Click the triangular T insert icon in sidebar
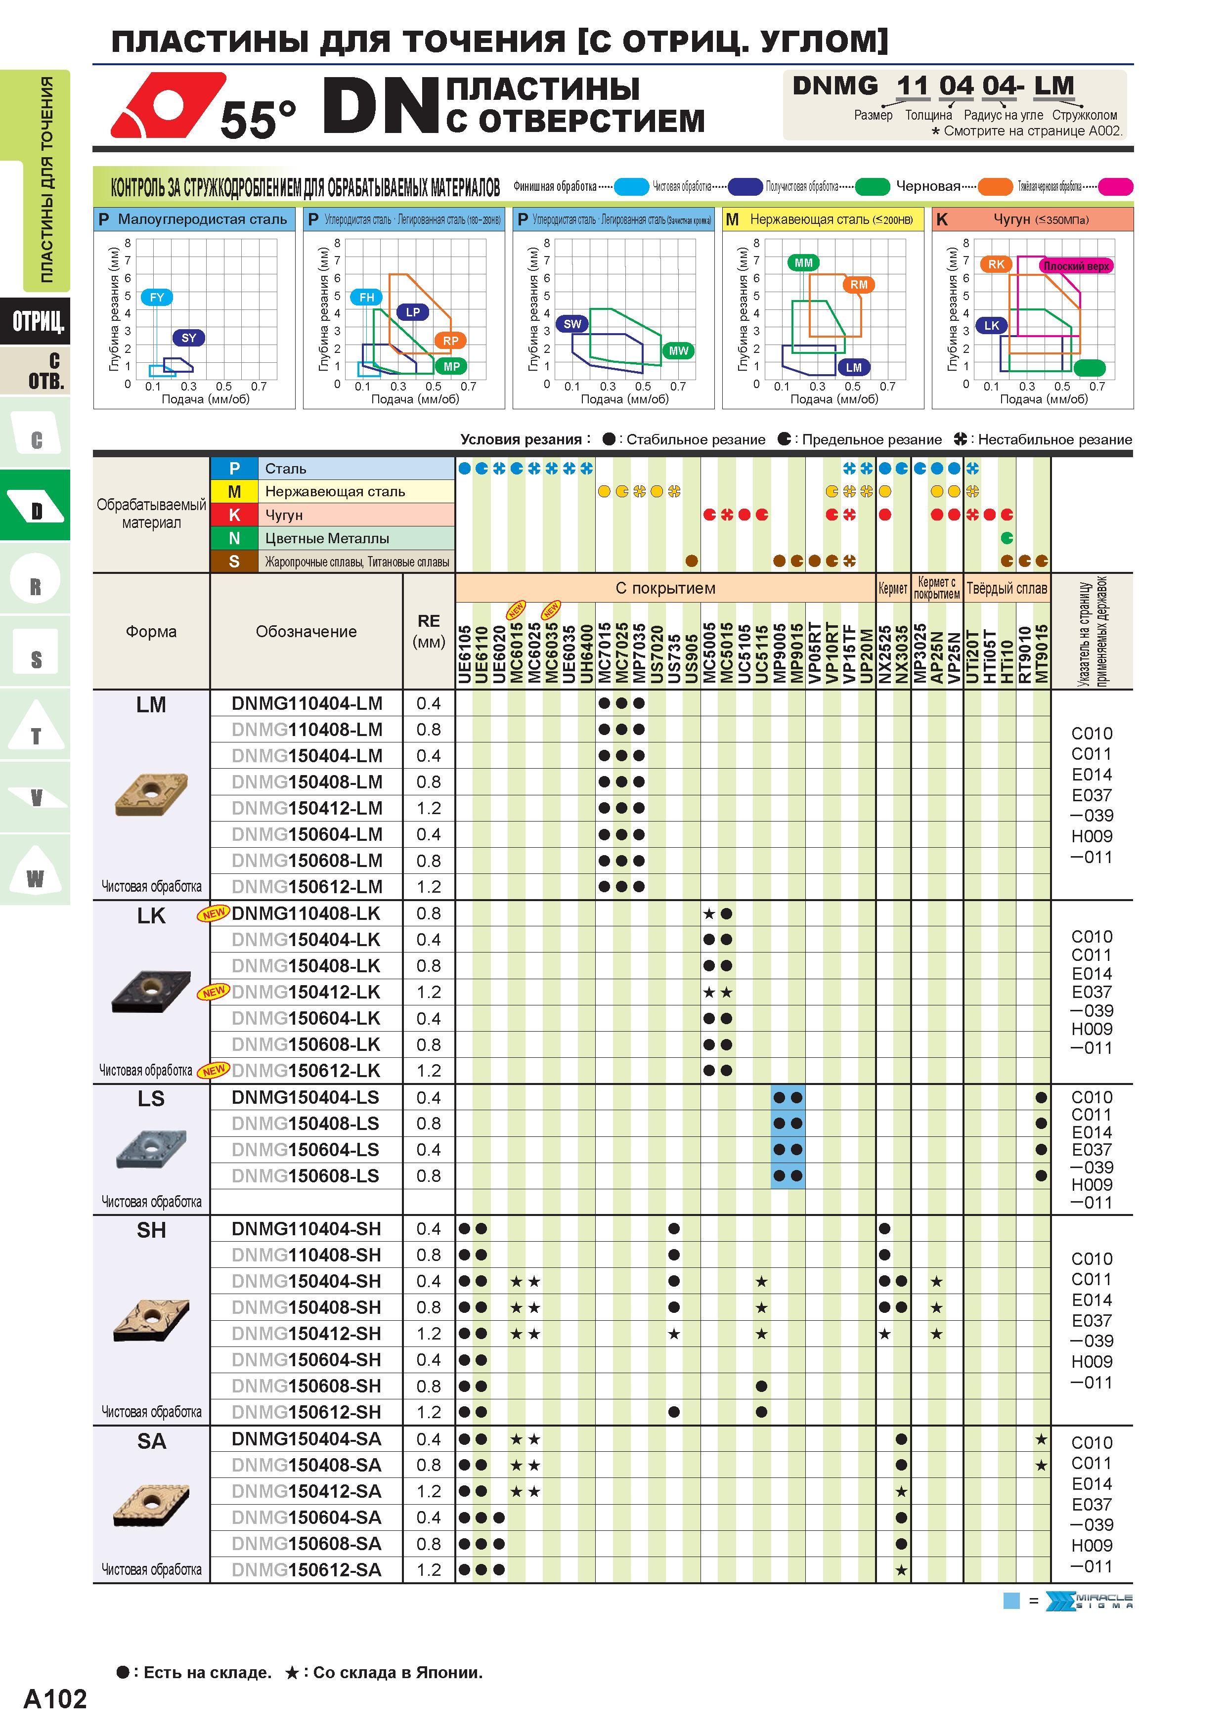 pos(36,726)
